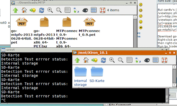Click the last 'Detection Test errror status:' terminal line
Viewport: 177px width, 106px height.
coord(35,96)
